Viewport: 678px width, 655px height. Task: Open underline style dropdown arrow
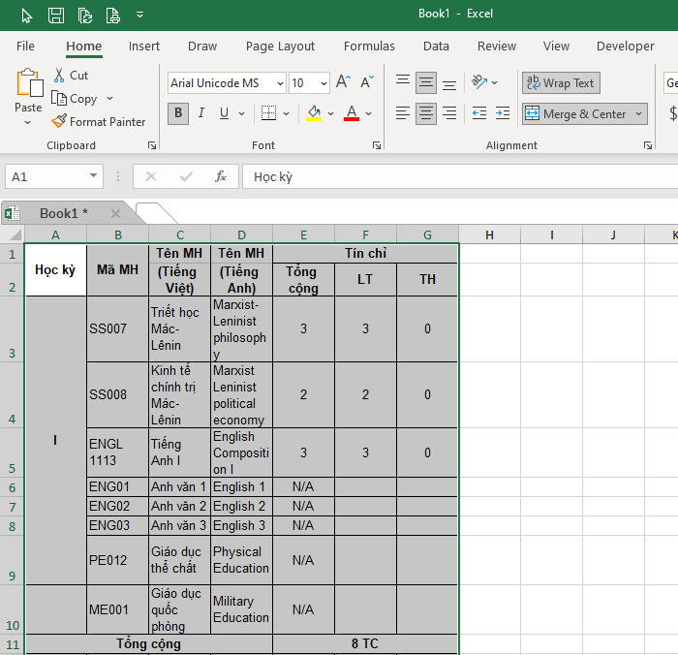click(x=242, y=113)
